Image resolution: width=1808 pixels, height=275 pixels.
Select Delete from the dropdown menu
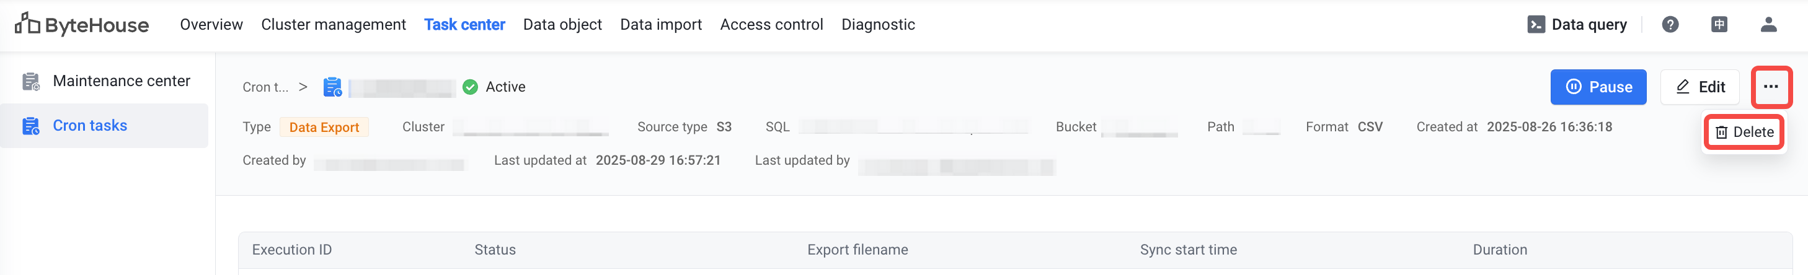pyautogui.click(x=1744, y=132)
